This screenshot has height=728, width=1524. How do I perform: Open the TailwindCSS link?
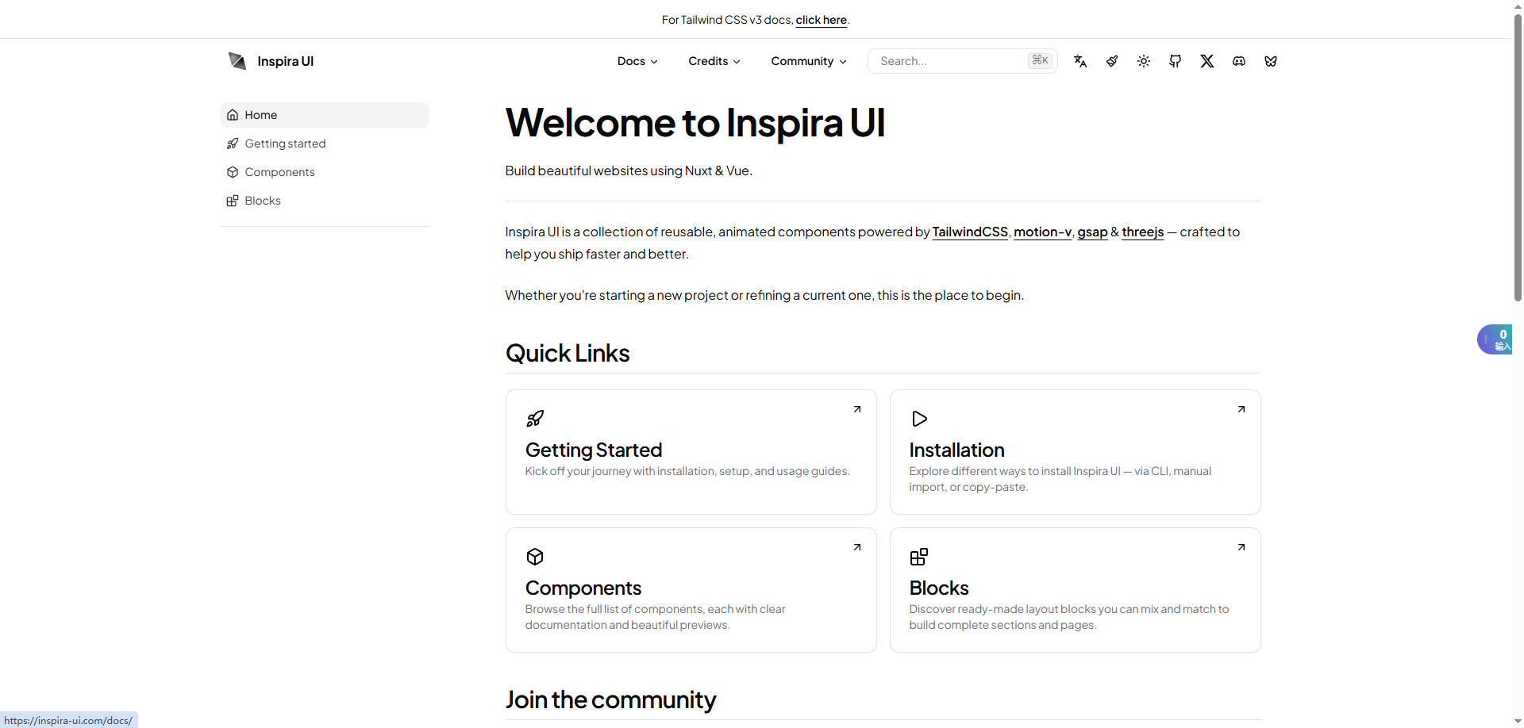pyautogui.click(x=970, y=232)
